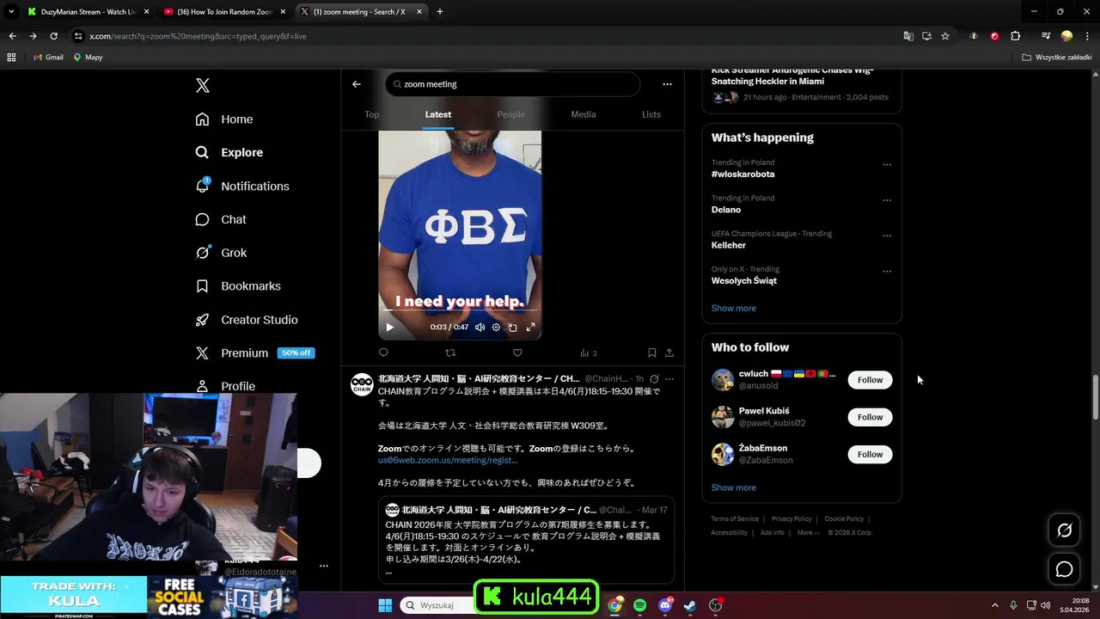Expand the More footer menu

tap(808, 533)
